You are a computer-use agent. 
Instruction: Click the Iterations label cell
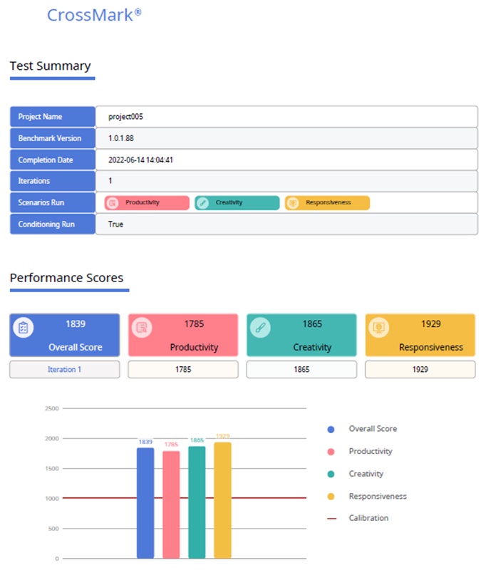[x=53, y=181]
